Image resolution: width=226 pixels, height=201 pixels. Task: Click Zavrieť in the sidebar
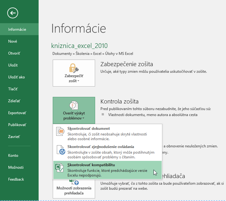pyautogui.click(x=19, y=137)
